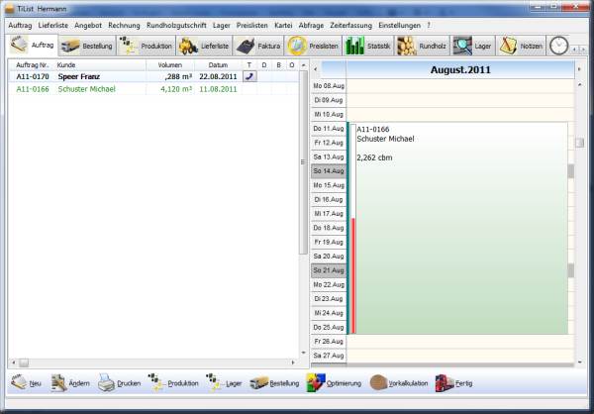Select order row A11-0170
The height and width of the screenshot is (414, 594).
(153, 76)
